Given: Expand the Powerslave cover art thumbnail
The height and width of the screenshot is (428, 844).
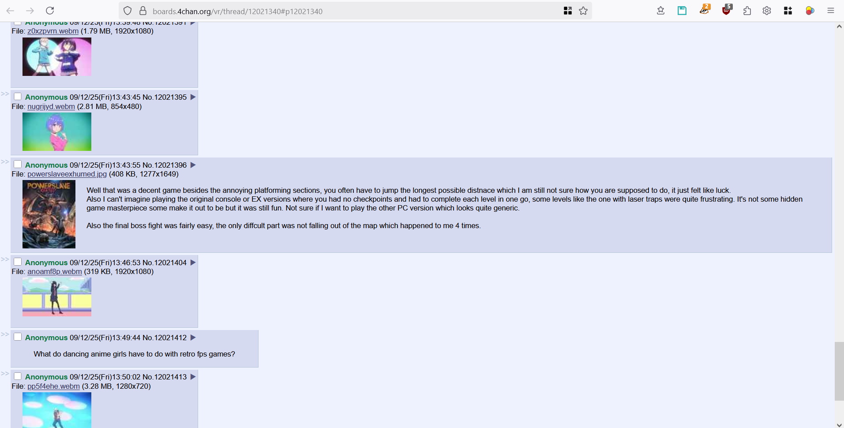Looking at the screenshot, I should coord(49,214).
